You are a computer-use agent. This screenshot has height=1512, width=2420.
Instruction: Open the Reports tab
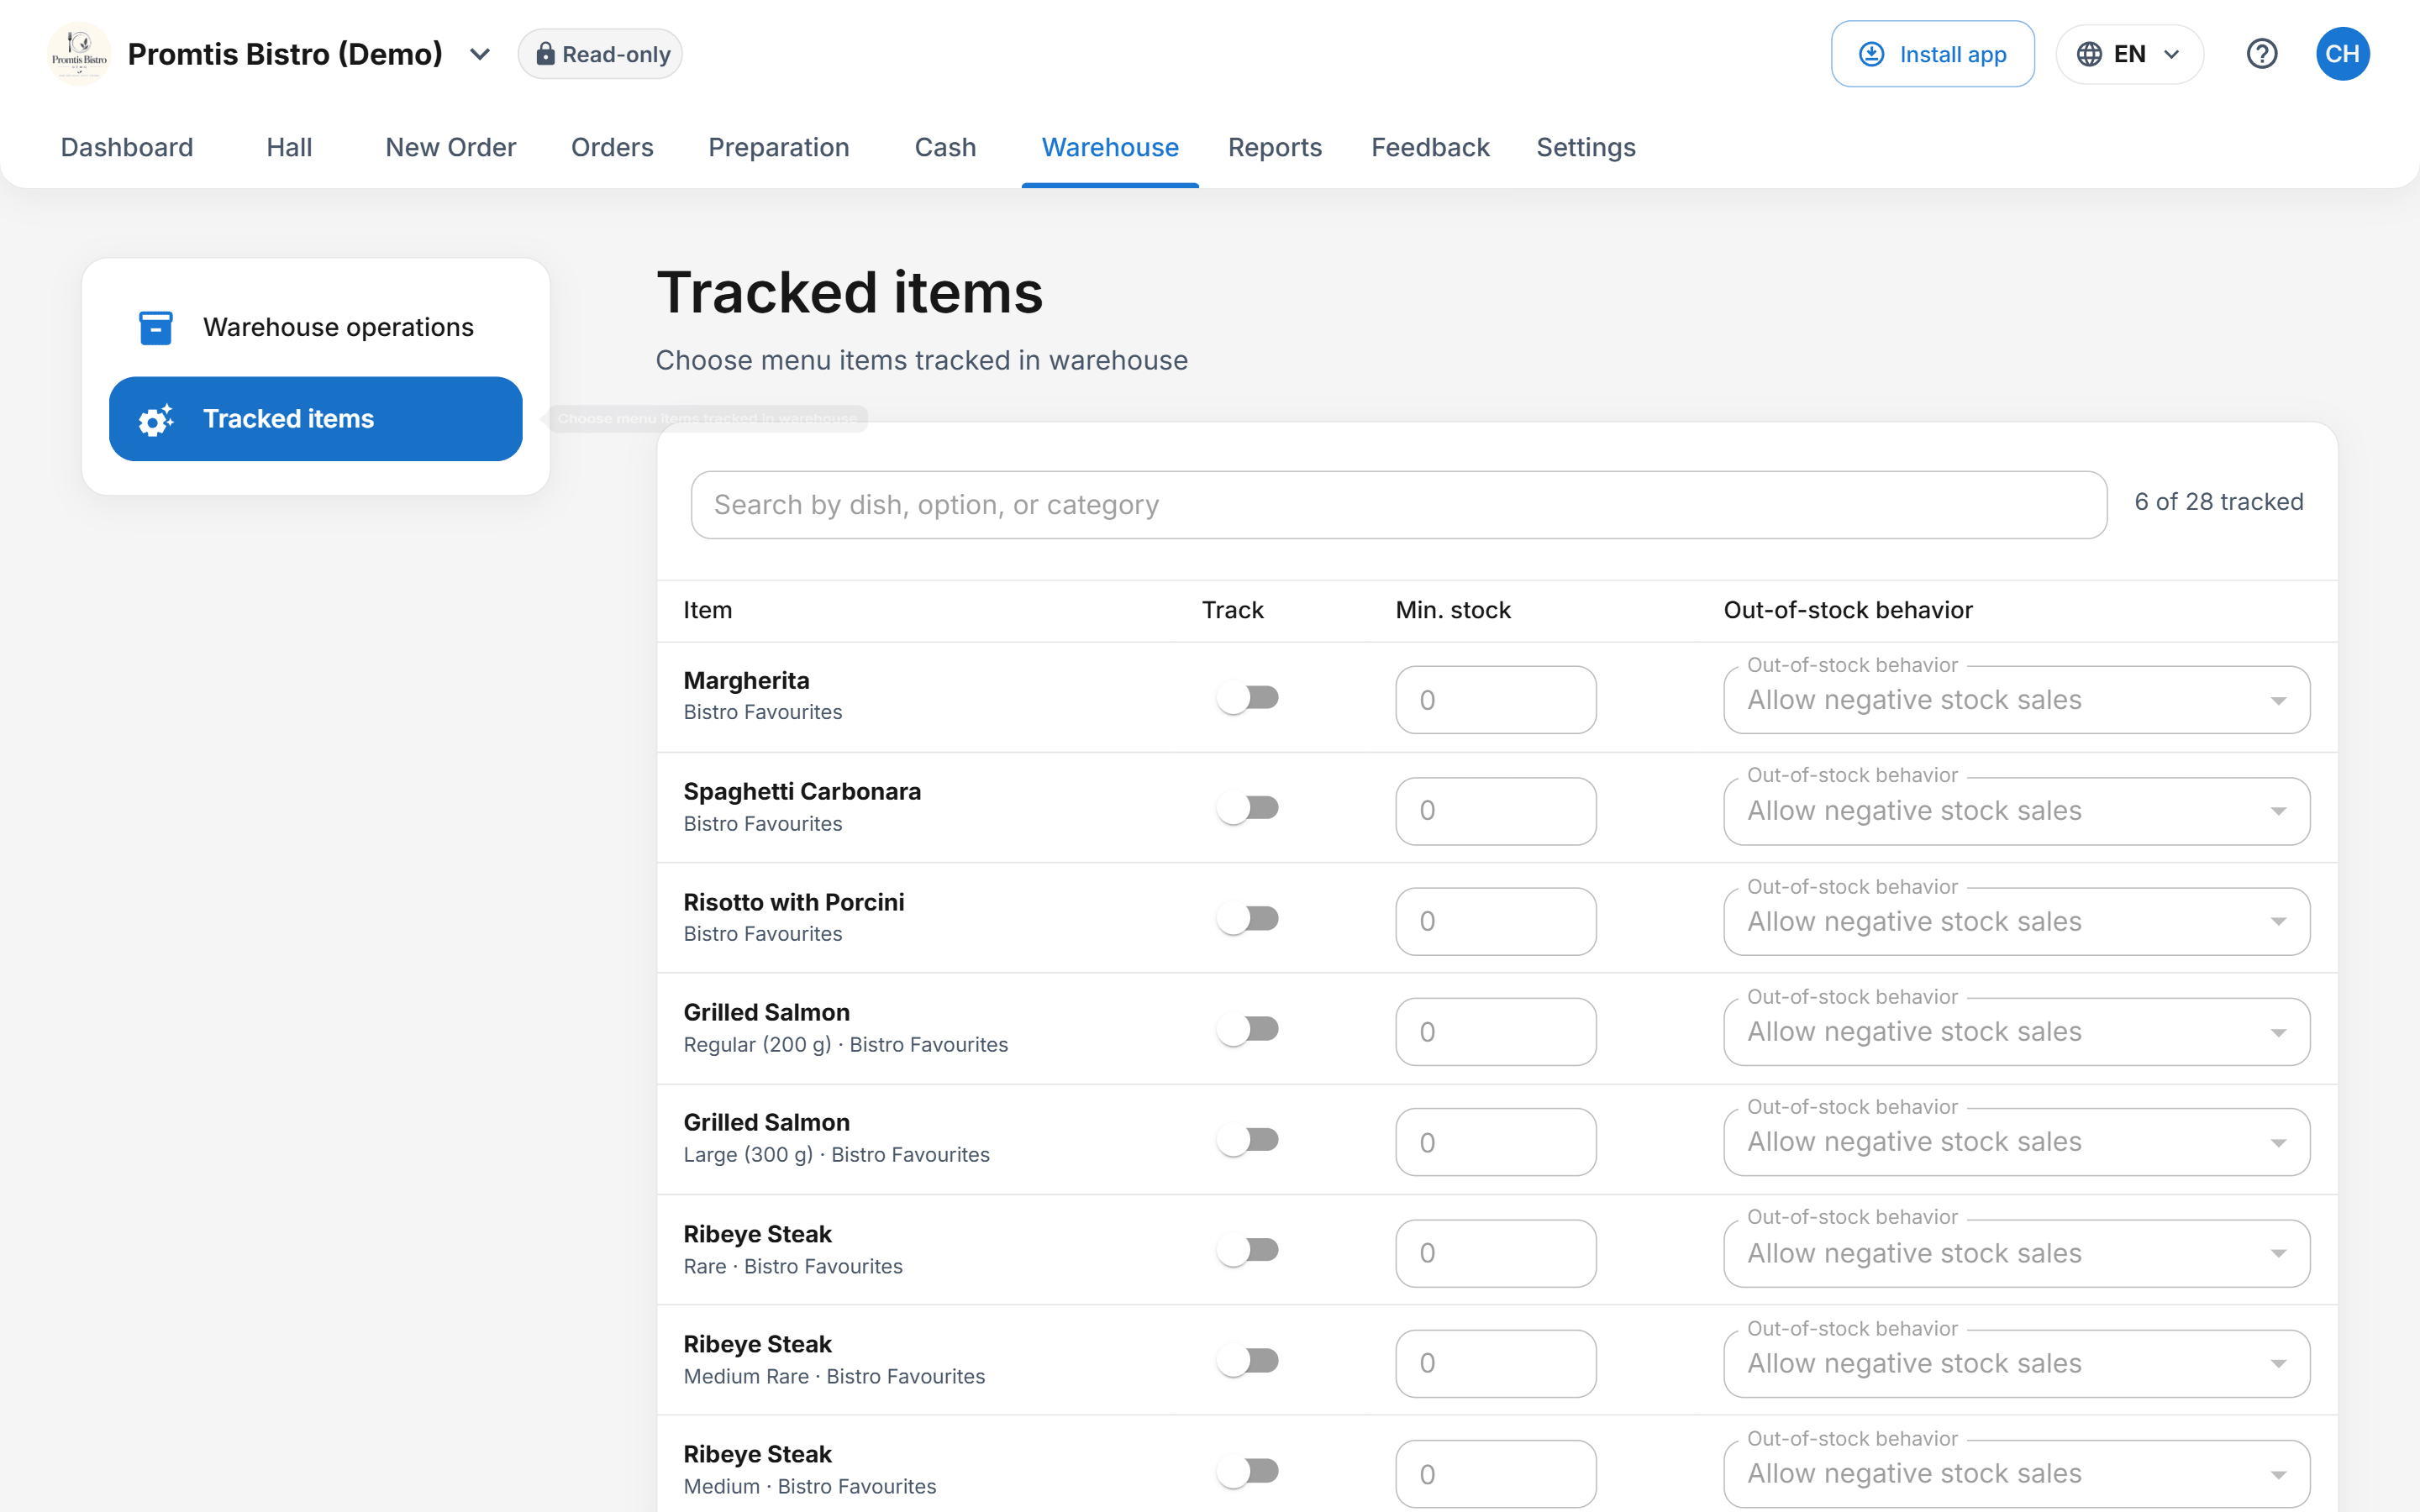pos(1275,147)
